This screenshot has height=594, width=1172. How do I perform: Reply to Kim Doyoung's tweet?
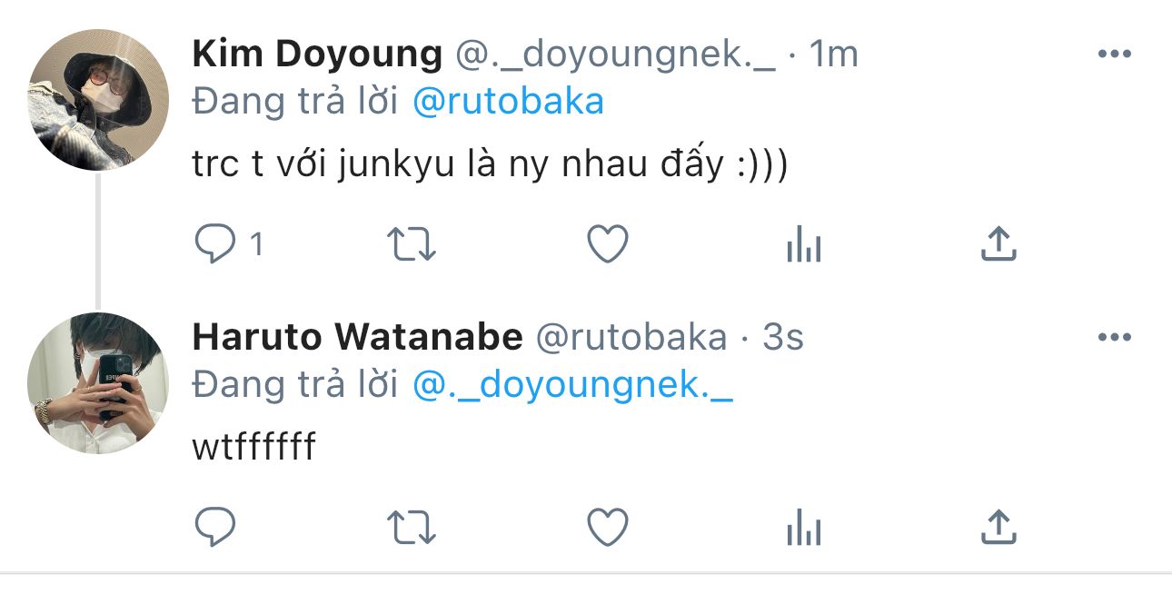coord(215,244)
